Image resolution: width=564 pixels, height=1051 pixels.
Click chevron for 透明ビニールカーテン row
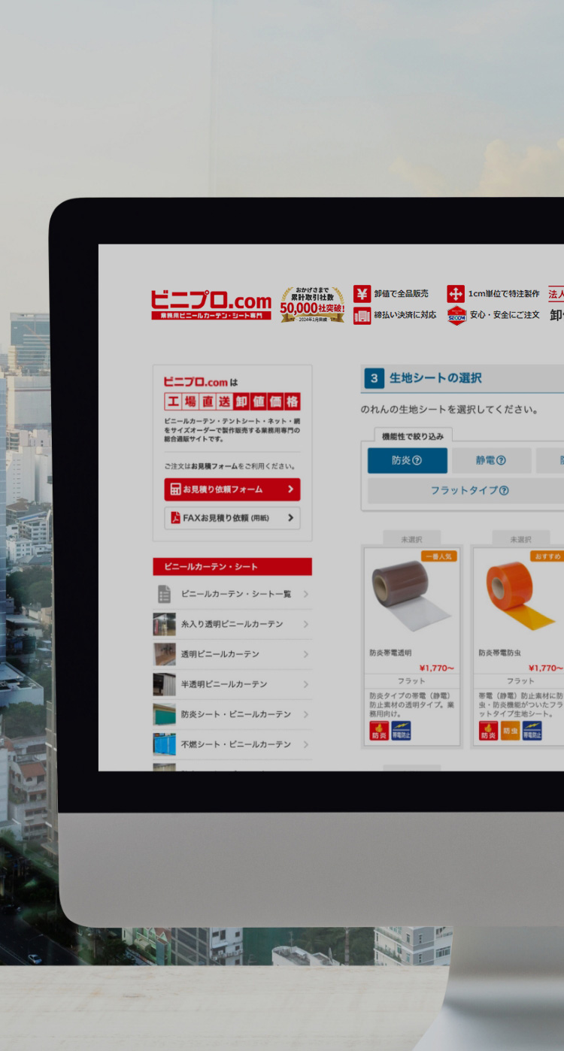pos(305,654)
